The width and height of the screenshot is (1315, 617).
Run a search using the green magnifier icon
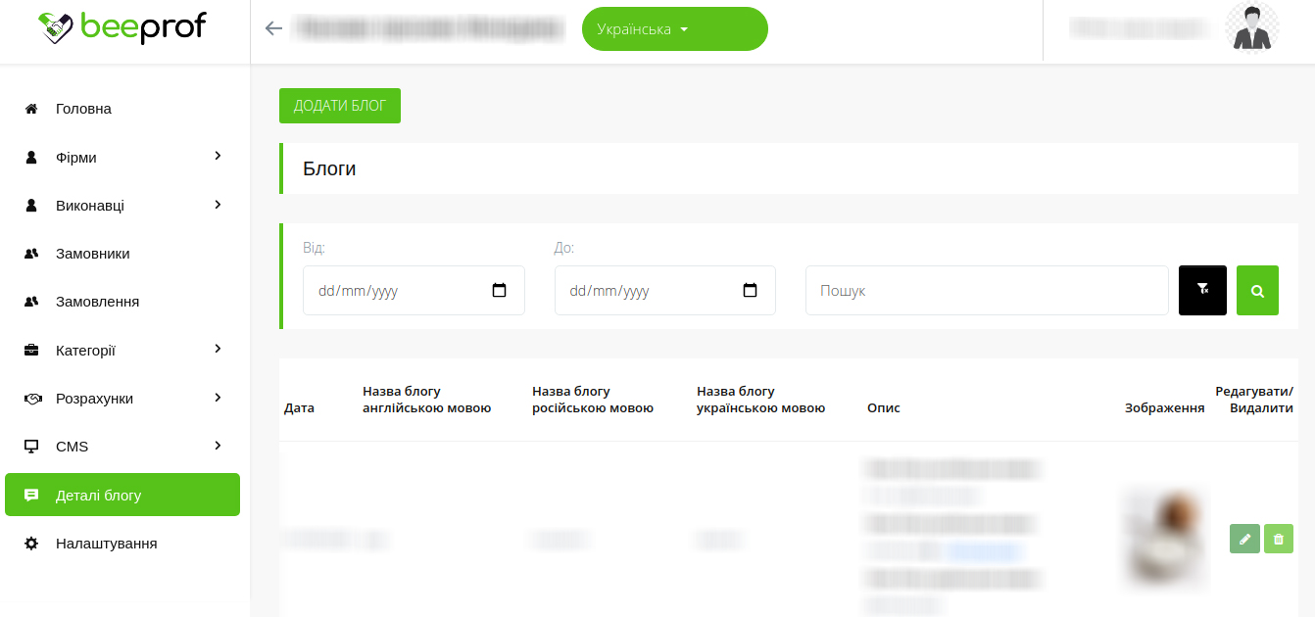(x=1257, y=290)
